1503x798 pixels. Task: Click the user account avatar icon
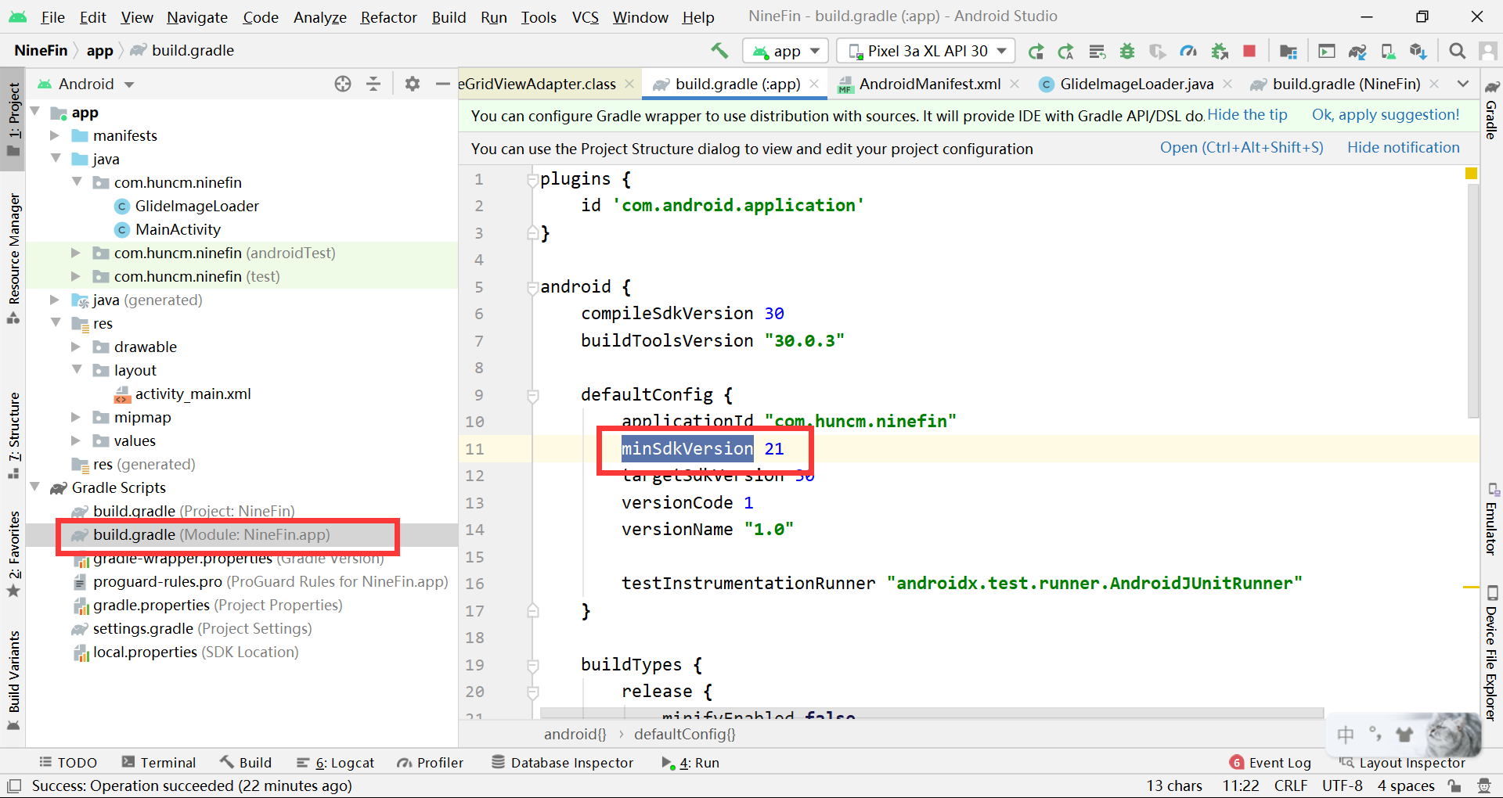tap(1488, 51)
